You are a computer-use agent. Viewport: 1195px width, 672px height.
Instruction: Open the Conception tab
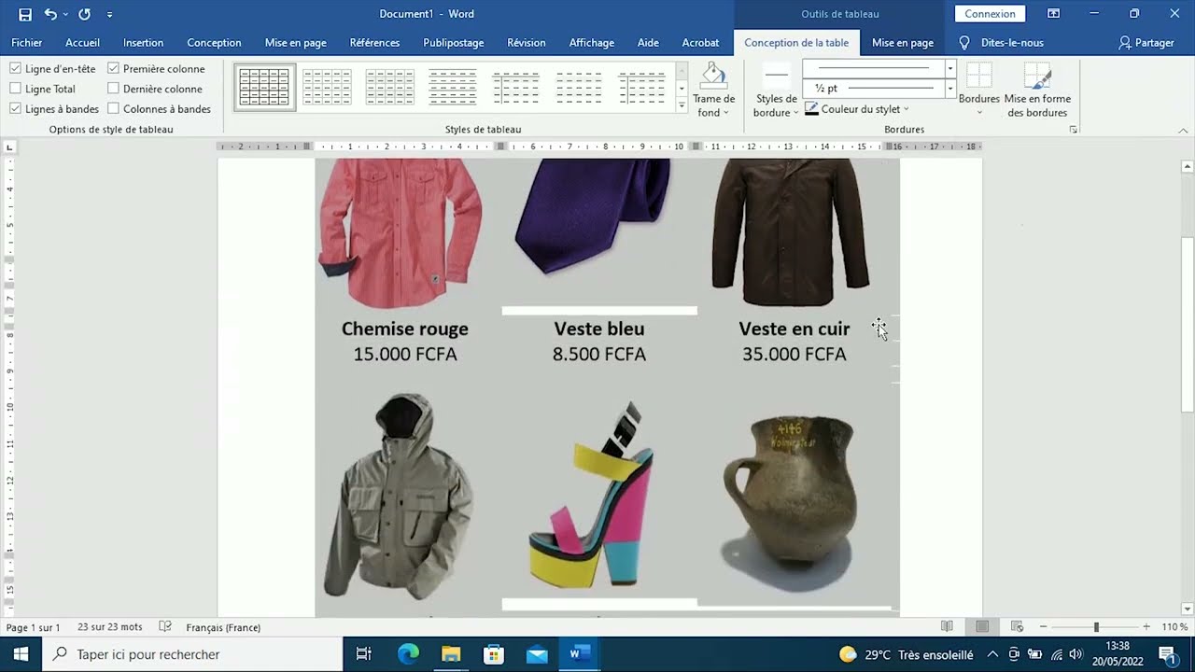[x=214, y=43]
